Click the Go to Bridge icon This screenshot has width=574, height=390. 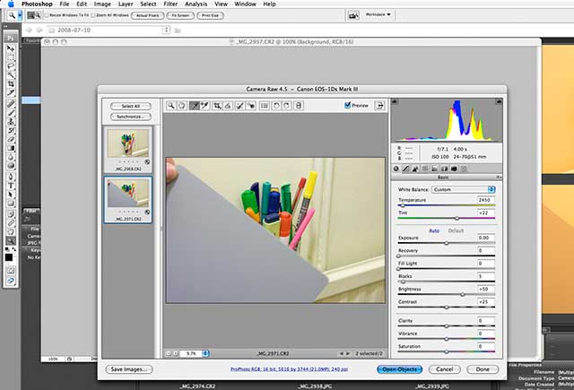pos(353,15)
